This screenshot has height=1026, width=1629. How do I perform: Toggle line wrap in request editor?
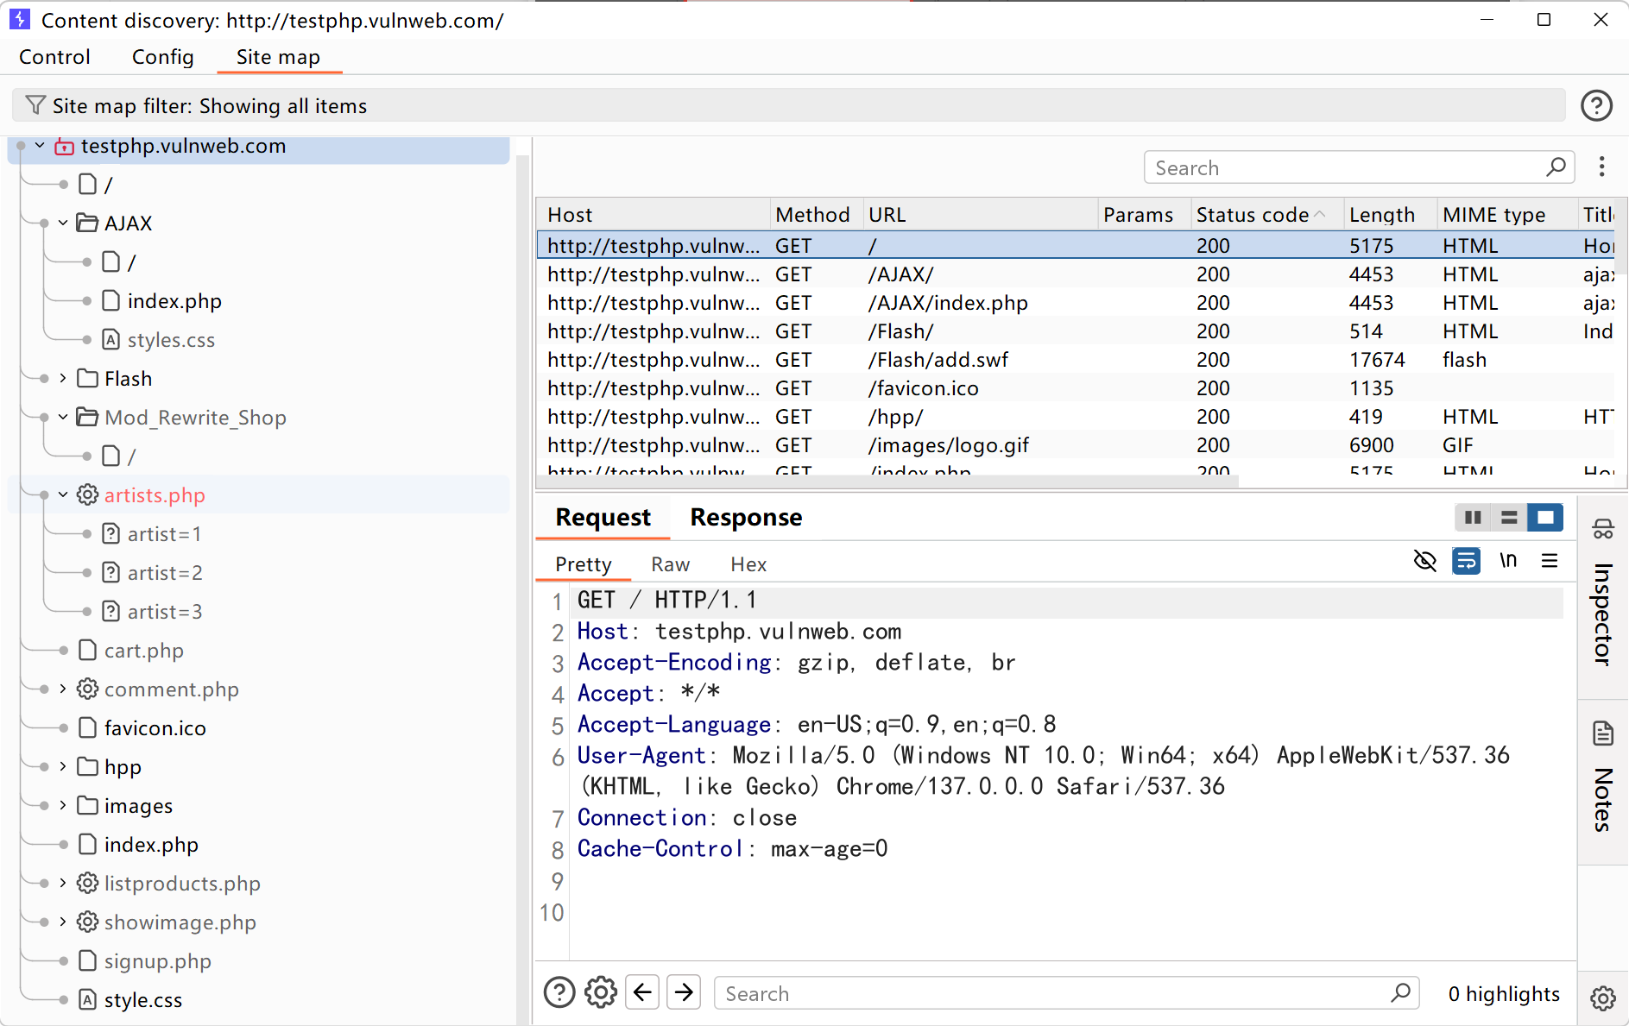(1466, 561)
